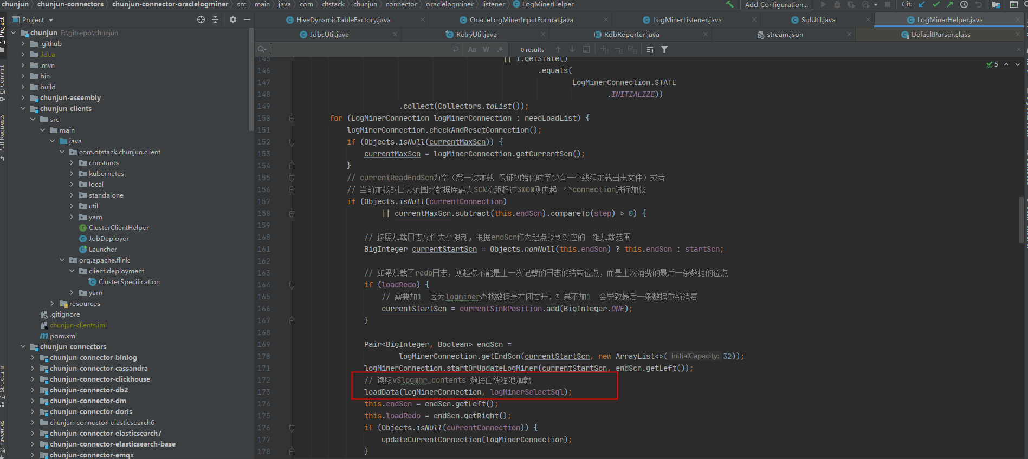Viewport: 1028px width, 459px height.
Task: Click the Collapse All icon in Project panel
Action: point(215,19)
